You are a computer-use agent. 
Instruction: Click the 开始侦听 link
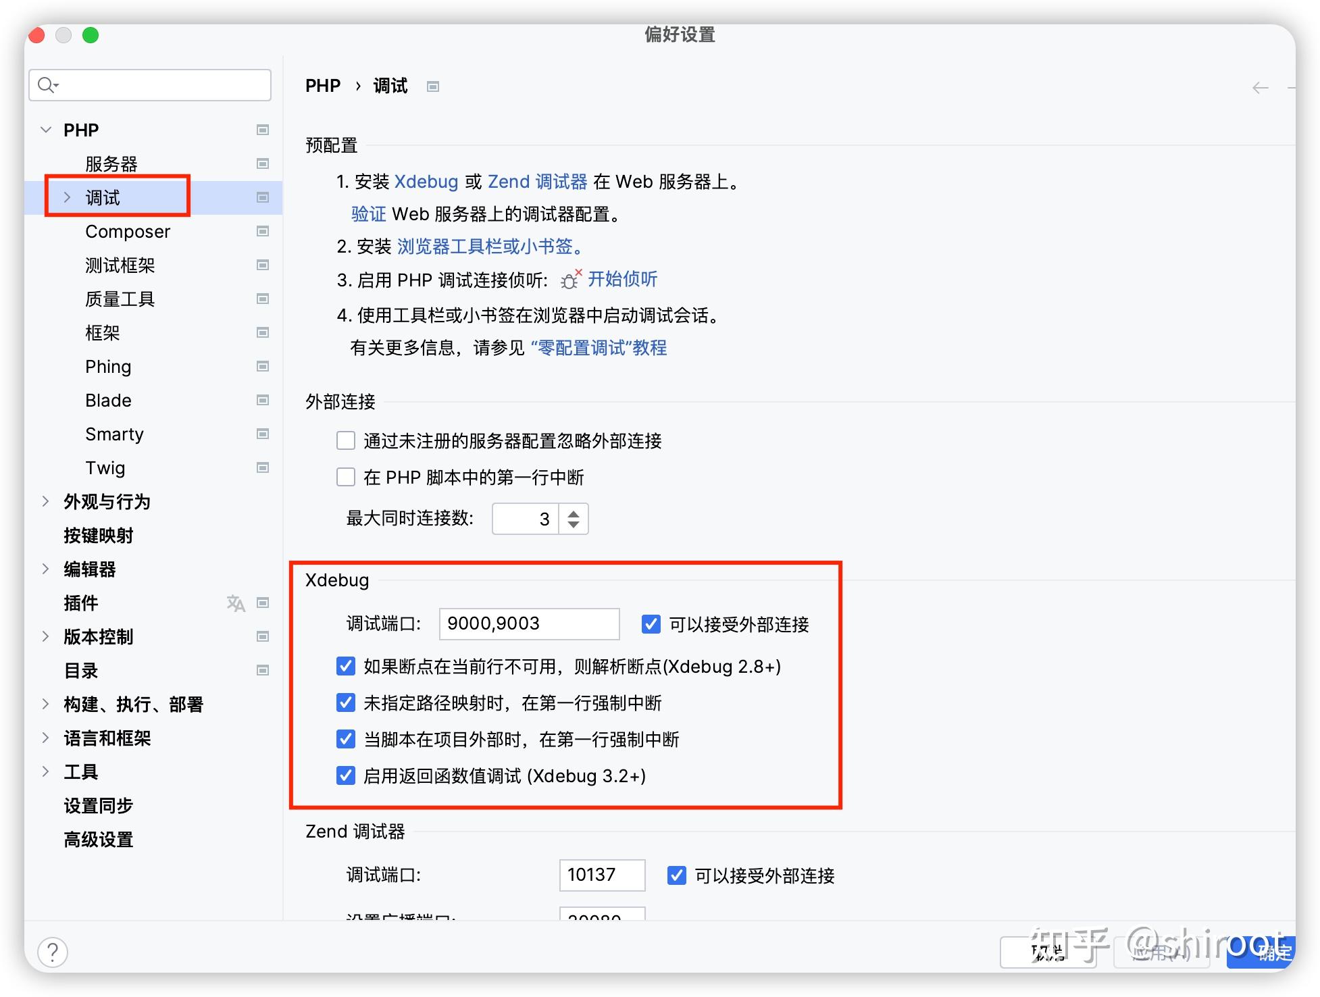pyautogui.click(x=622, y=279)
